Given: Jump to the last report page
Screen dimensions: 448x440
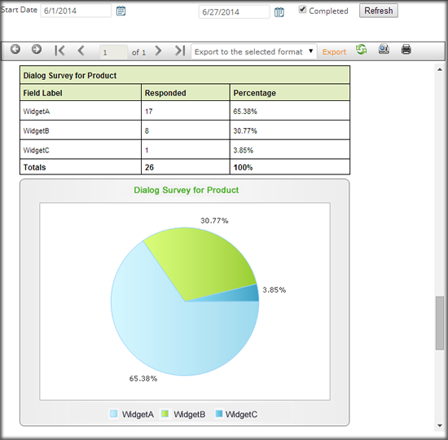Looking at the screenshot, I should pos(180,51).
